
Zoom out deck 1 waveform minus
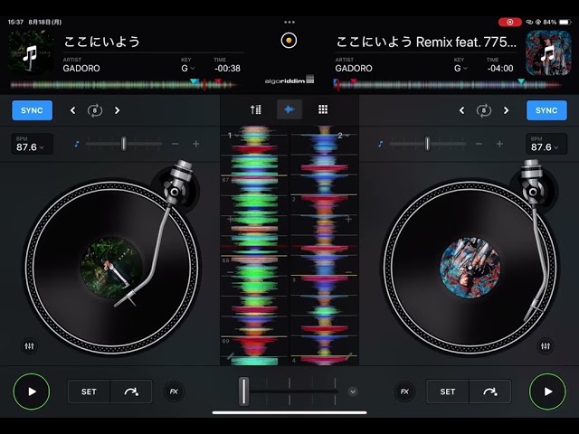coord(230,272)
